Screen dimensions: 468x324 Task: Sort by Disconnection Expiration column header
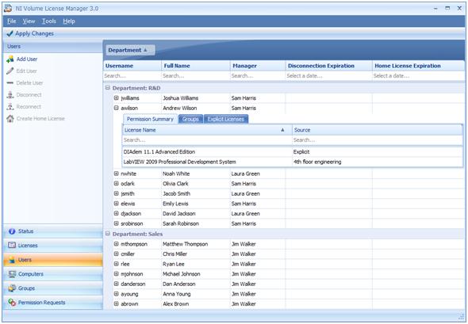(328, 66)
